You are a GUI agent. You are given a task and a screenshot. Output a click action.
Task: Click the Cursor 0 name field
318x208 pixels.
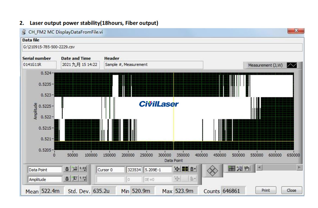[x=110, y=170]
